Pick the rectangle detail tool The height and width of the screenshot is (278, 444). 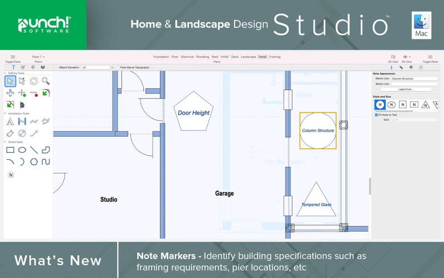[10, 150]
